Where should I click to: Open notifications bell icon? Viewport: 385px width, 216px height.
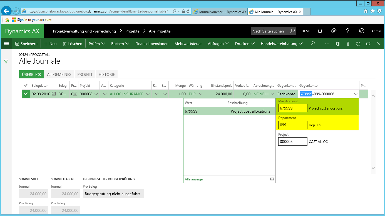pos(320,31)
